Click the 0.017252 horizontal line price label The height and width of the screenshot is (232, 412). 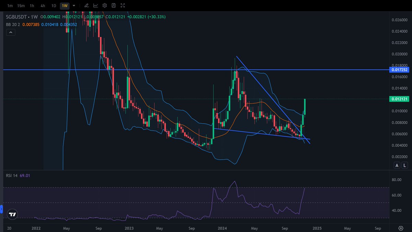point(400,70)
